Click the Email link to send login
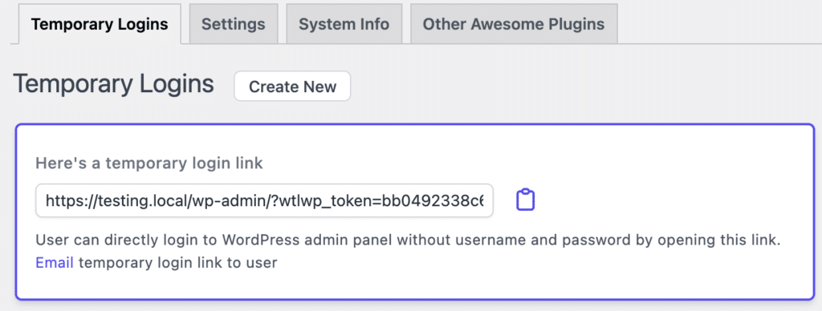The width and height of the screenshot is (822, 311). coord(55,262)
